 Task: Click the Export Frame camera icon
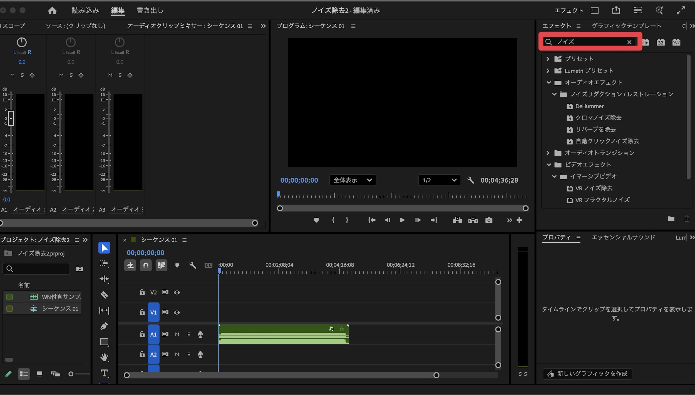489,220
